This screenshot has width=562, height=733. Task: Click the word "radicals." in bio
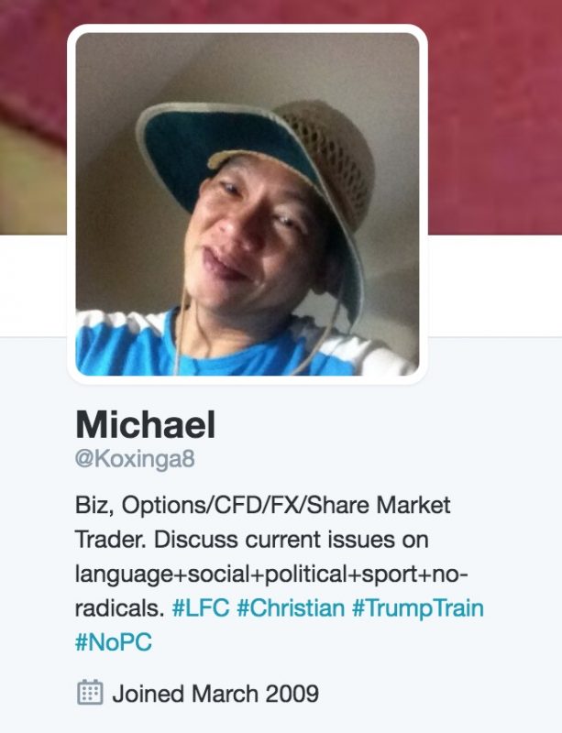(x=119, y=608)
